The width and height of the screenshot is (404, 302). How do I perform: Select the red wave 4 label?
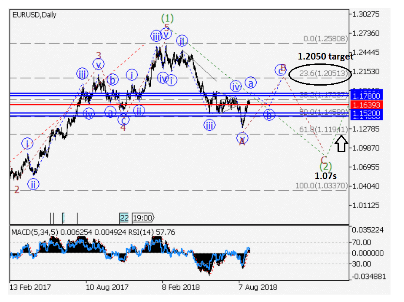[123, 128]
